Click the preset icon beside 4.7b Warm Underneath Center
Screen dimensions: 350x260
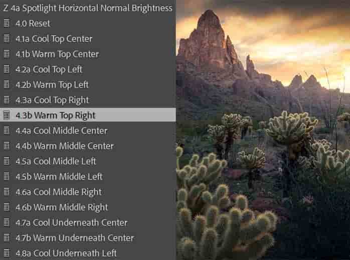[x=7, y=237]
